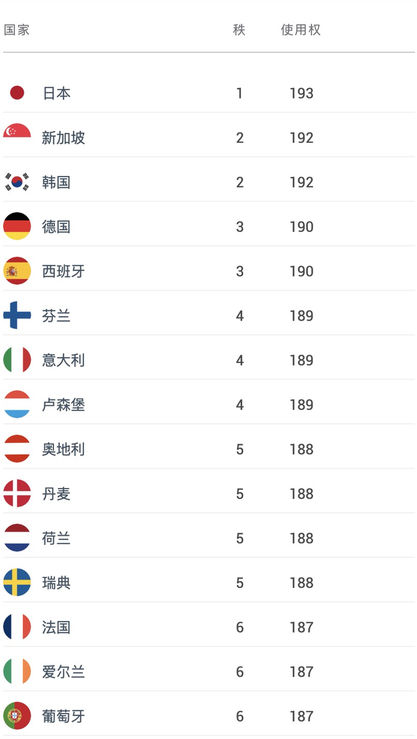
Task: Click the Luxembourg flag icon
Action: coord(17,405)
